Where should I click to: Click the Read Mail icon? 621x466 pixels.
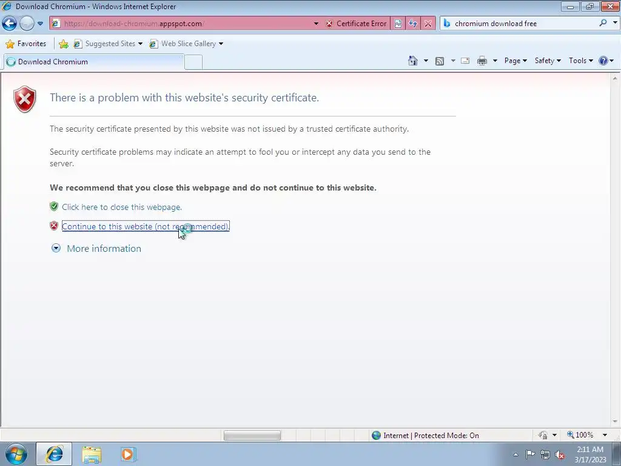(465, 61)
